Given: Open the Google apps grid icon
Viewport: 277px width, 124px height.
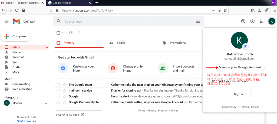Looking at the screenshot, I should (262, 21).
